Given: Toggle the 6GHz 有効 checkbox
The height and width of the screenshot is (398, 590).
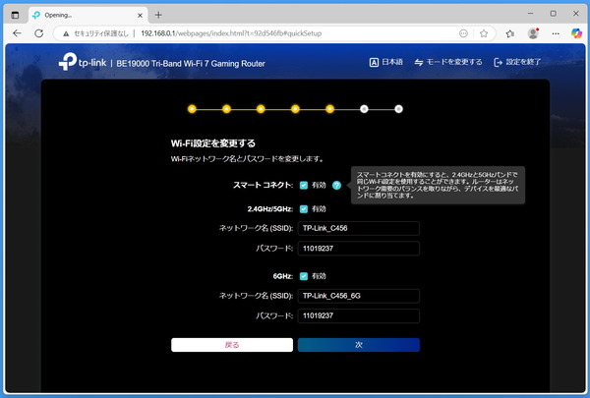Looking at the screenshot, I should 304,276.
